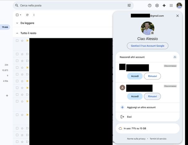Star the first email in the list
The height and width of the screenshot is (145, 188).
[22, 41]
